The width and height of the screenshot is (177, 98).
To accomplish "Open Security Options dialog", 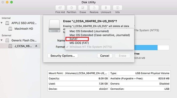I will tap(63, 56).
